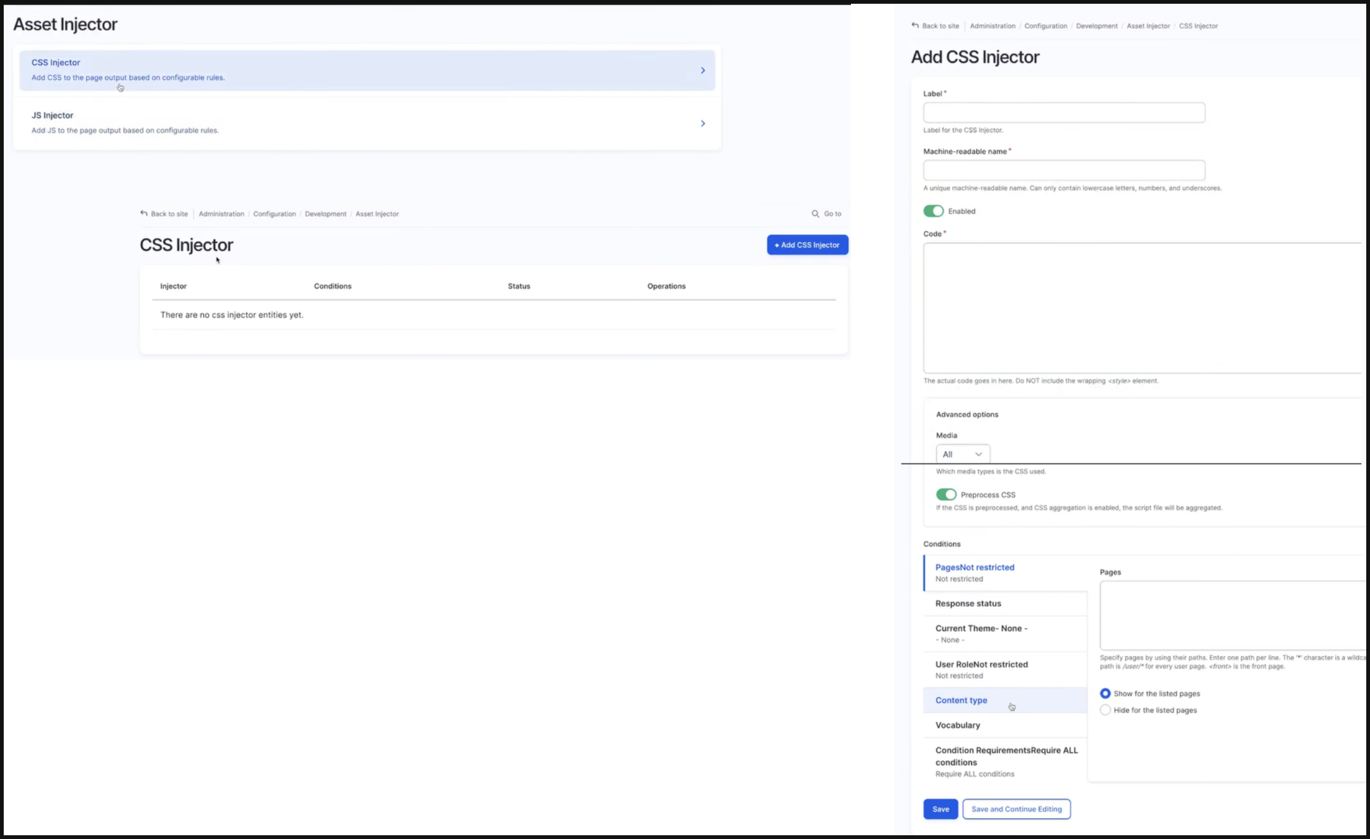
Task: Click the chevron arrow on the CSS Injector row
Action: tap(702, 71)
